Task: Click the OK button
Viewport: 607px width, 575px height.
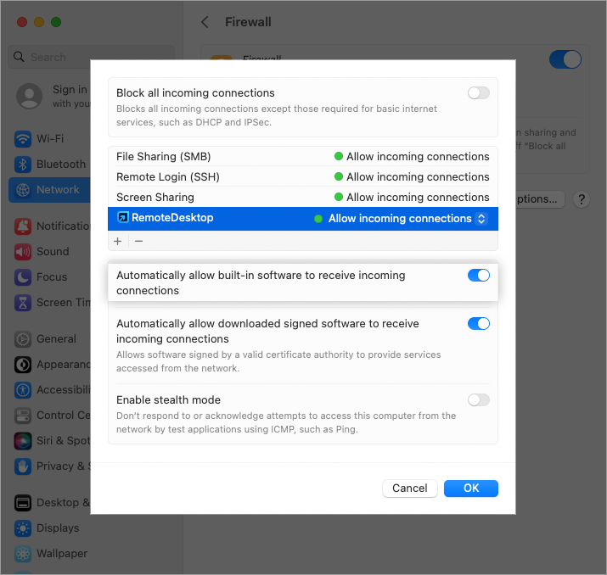Action: tap(471, 488)
